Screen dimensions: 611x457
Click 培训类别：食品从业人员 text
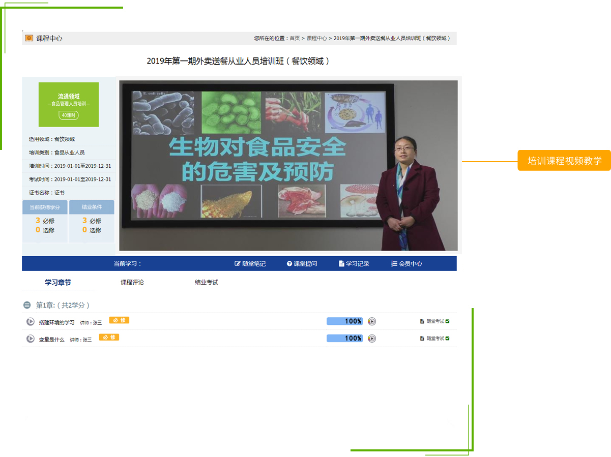tap(56, 152)
